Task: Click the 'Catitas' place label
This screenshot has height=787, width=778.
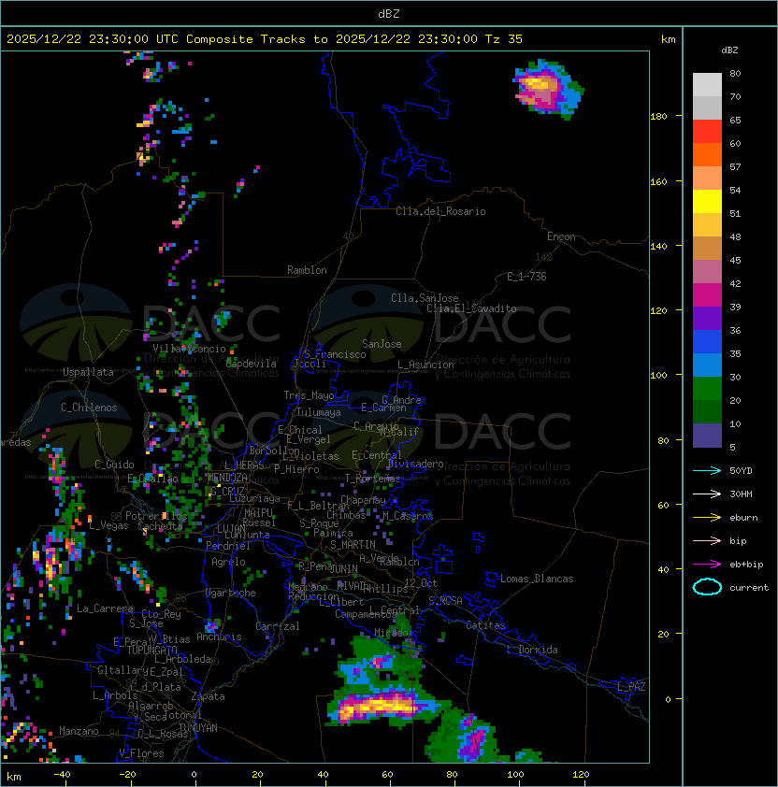Action: coord(485,625)
